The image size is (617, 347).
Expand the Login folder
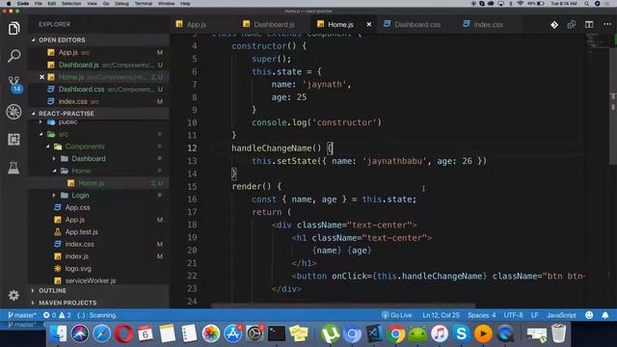tap(80, 195)
